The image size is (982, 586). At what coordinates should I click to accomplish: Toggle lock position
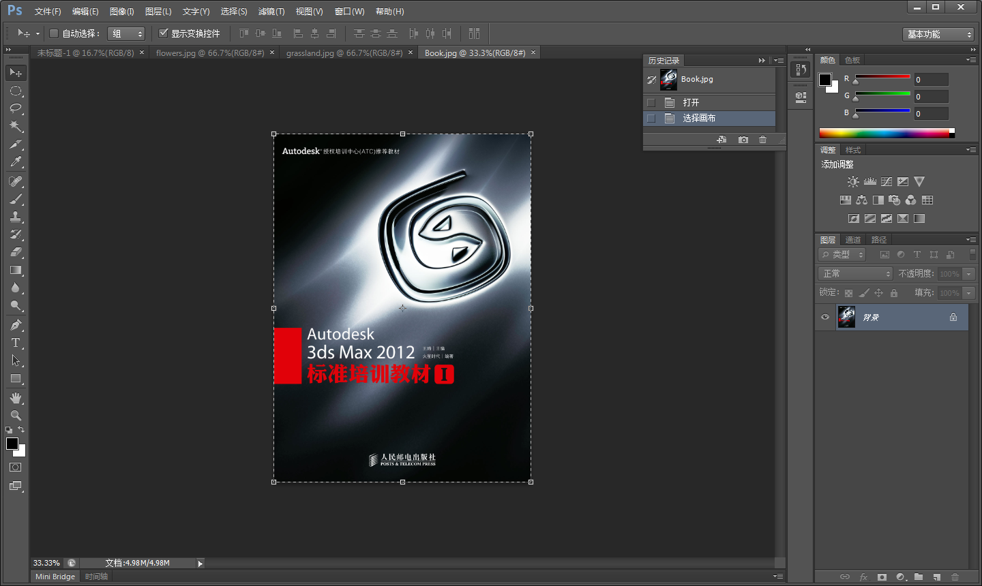pyautogui.click(x=879, y=293)
